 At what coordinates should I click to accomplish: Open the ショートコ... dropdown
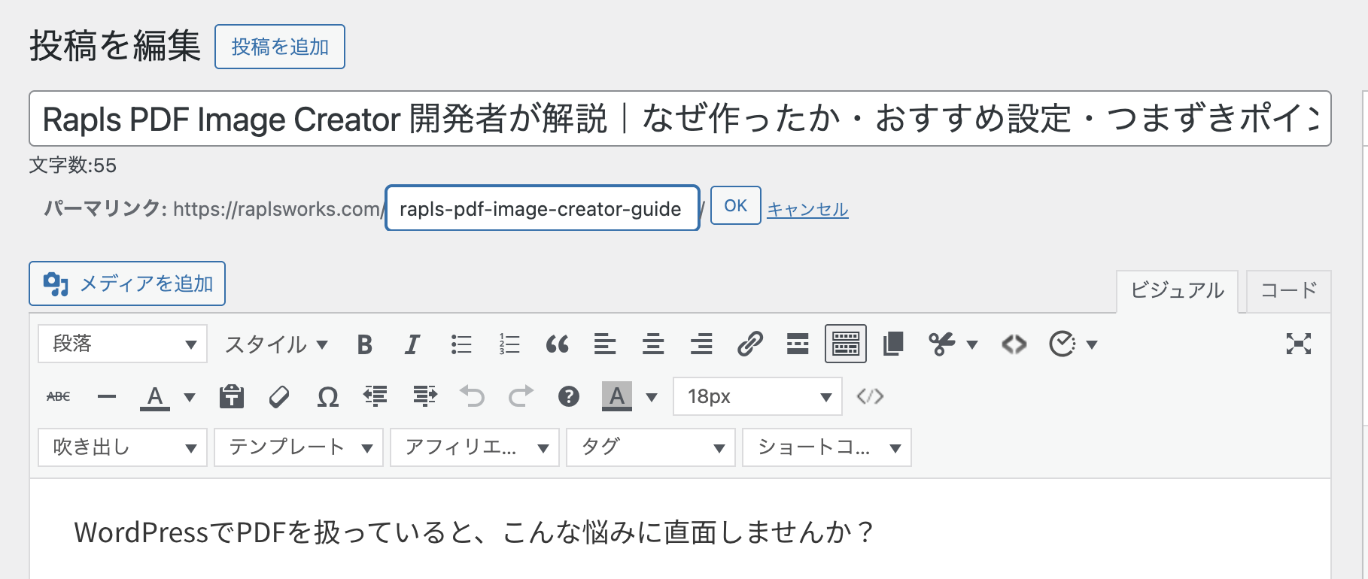(827, 447)
